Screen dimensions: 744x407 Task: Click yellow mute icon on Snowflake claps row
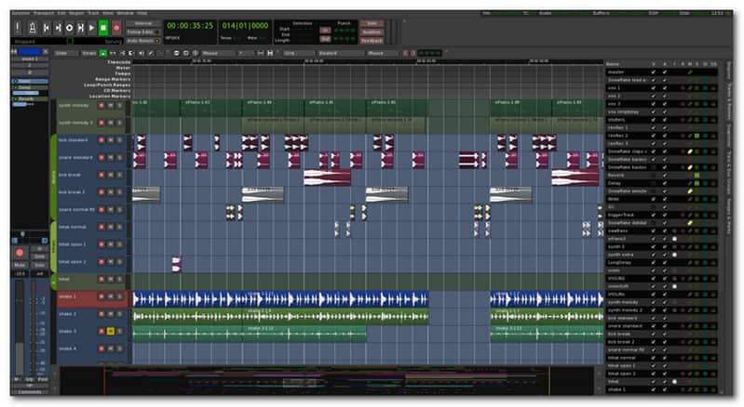(x=690, y=151)
